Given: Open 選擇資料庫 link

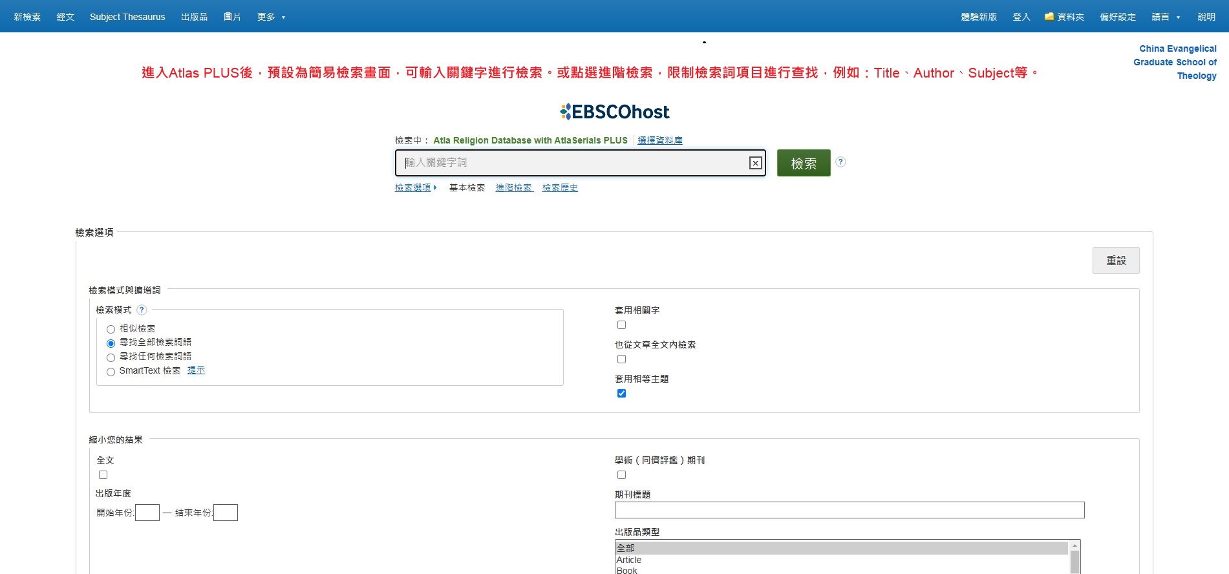Looking at the screenshot, I should [x=660, y=140].
